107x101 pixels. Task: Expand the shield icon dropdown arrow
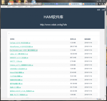(x=10, y=4)
